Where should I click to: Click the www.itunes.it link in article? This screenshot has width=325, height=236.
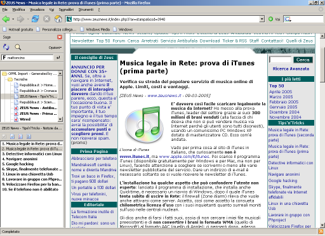point(135,157)
